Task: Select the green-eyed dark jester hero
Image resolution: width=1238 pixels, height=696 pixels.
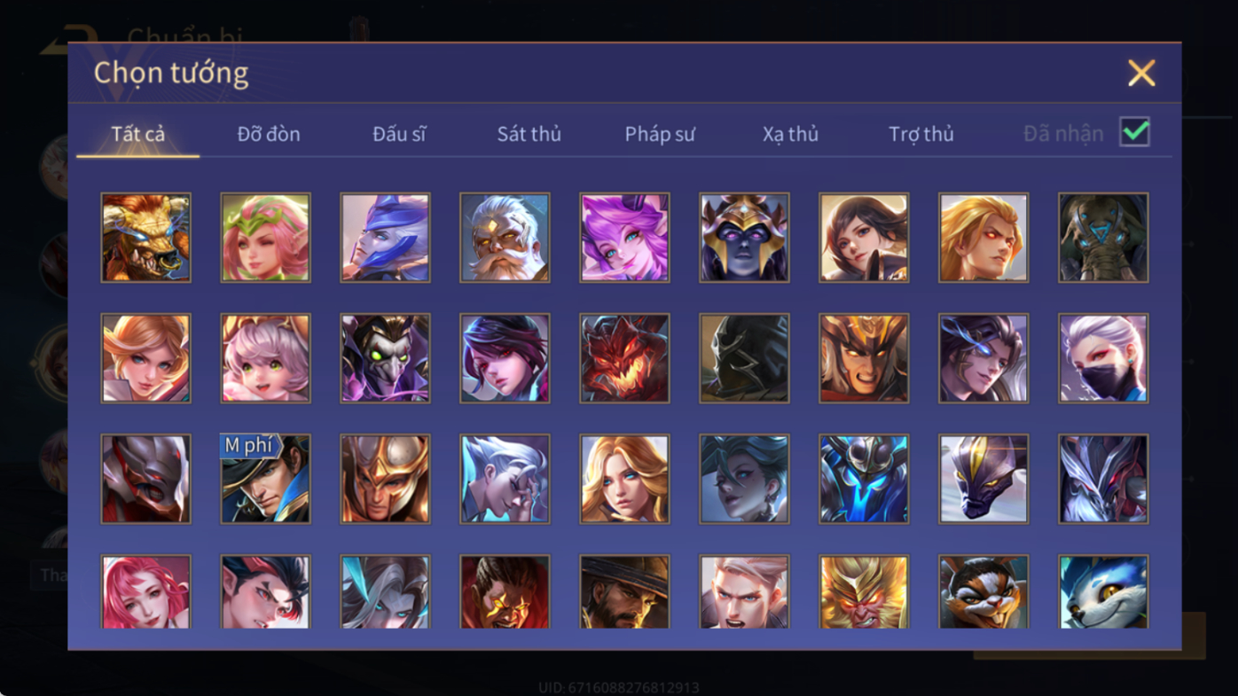Action: coord(385,358)
